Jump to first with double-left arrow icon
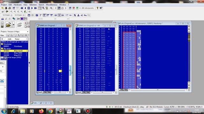This screenshot has height=114, width=204. pos(22,8)
